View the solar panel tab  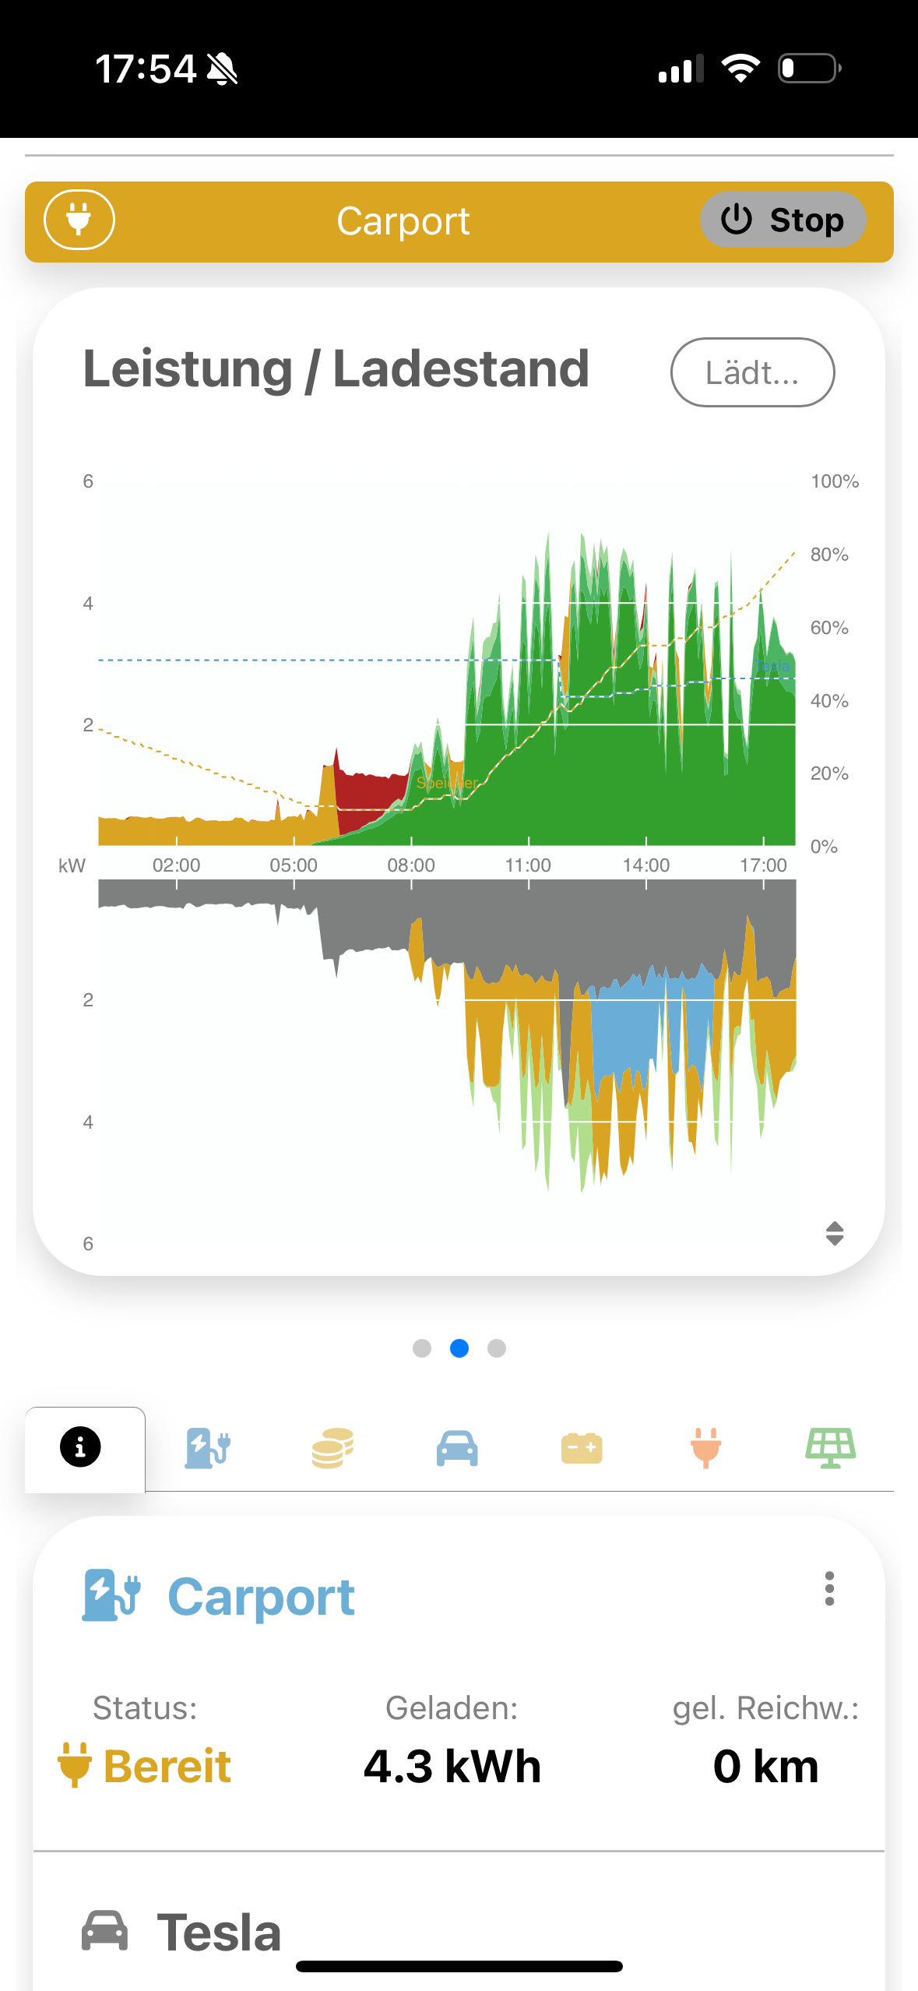coord(830,1448)
